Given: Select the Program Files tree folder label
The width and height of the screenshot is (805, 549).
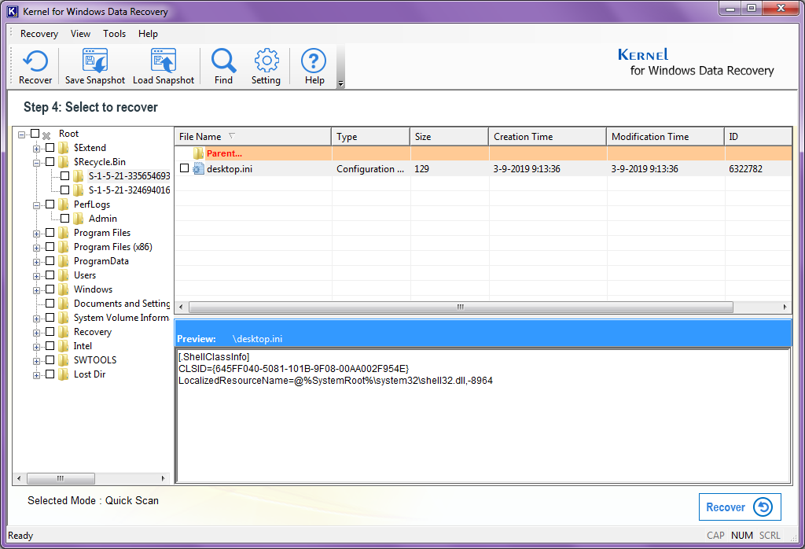Looking at the screenshot, I should 102,233.
